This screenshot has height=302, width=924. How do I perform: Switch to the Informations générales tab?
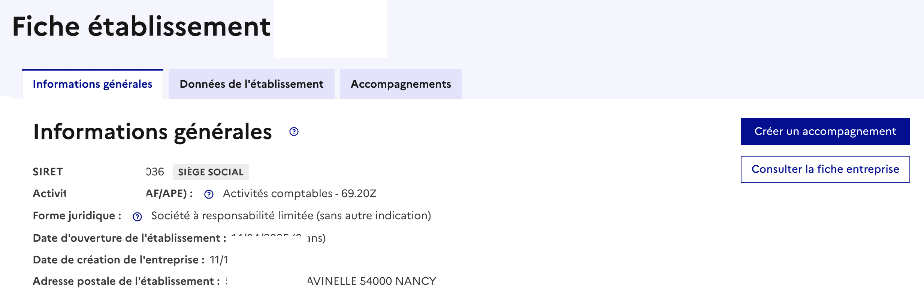pos(93,84)
